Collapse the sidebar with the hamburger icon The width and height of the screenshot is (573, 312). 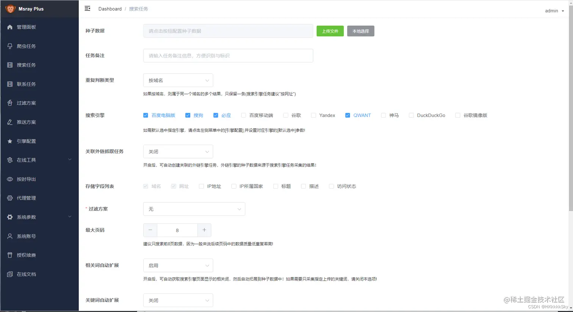88,8
